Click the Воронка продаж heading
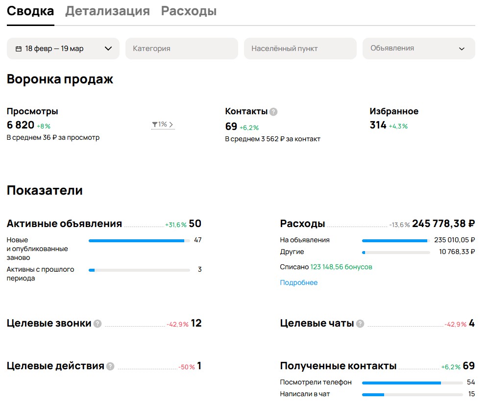The image size is (488, 408). point(60,79)
